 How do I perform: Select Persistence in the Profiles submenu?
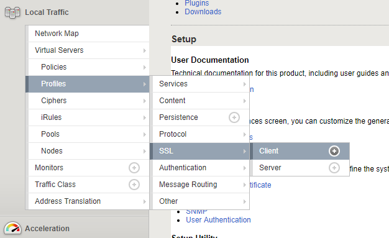coord(201,117)
